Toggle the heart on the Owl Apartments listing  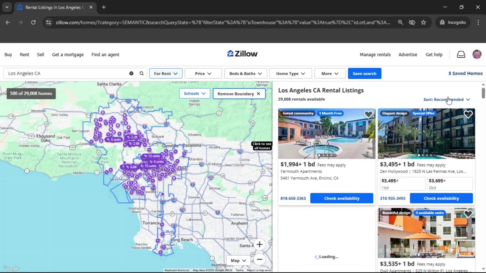pos(468,214)
